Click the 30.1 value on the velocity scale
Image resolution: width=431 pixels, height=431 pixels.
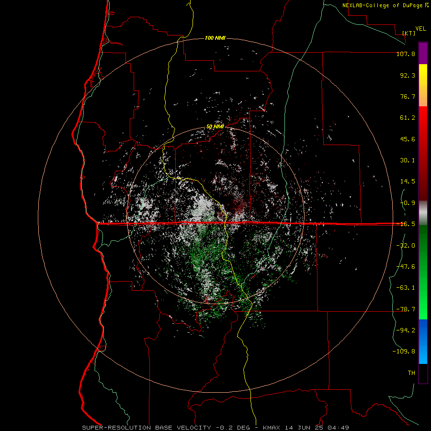408,160
